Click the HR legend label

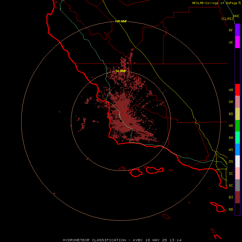click(231, 126)
